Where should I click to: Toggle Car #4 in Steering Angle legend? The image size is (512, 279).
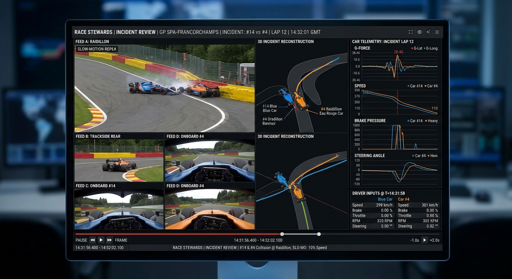(419, 156)
